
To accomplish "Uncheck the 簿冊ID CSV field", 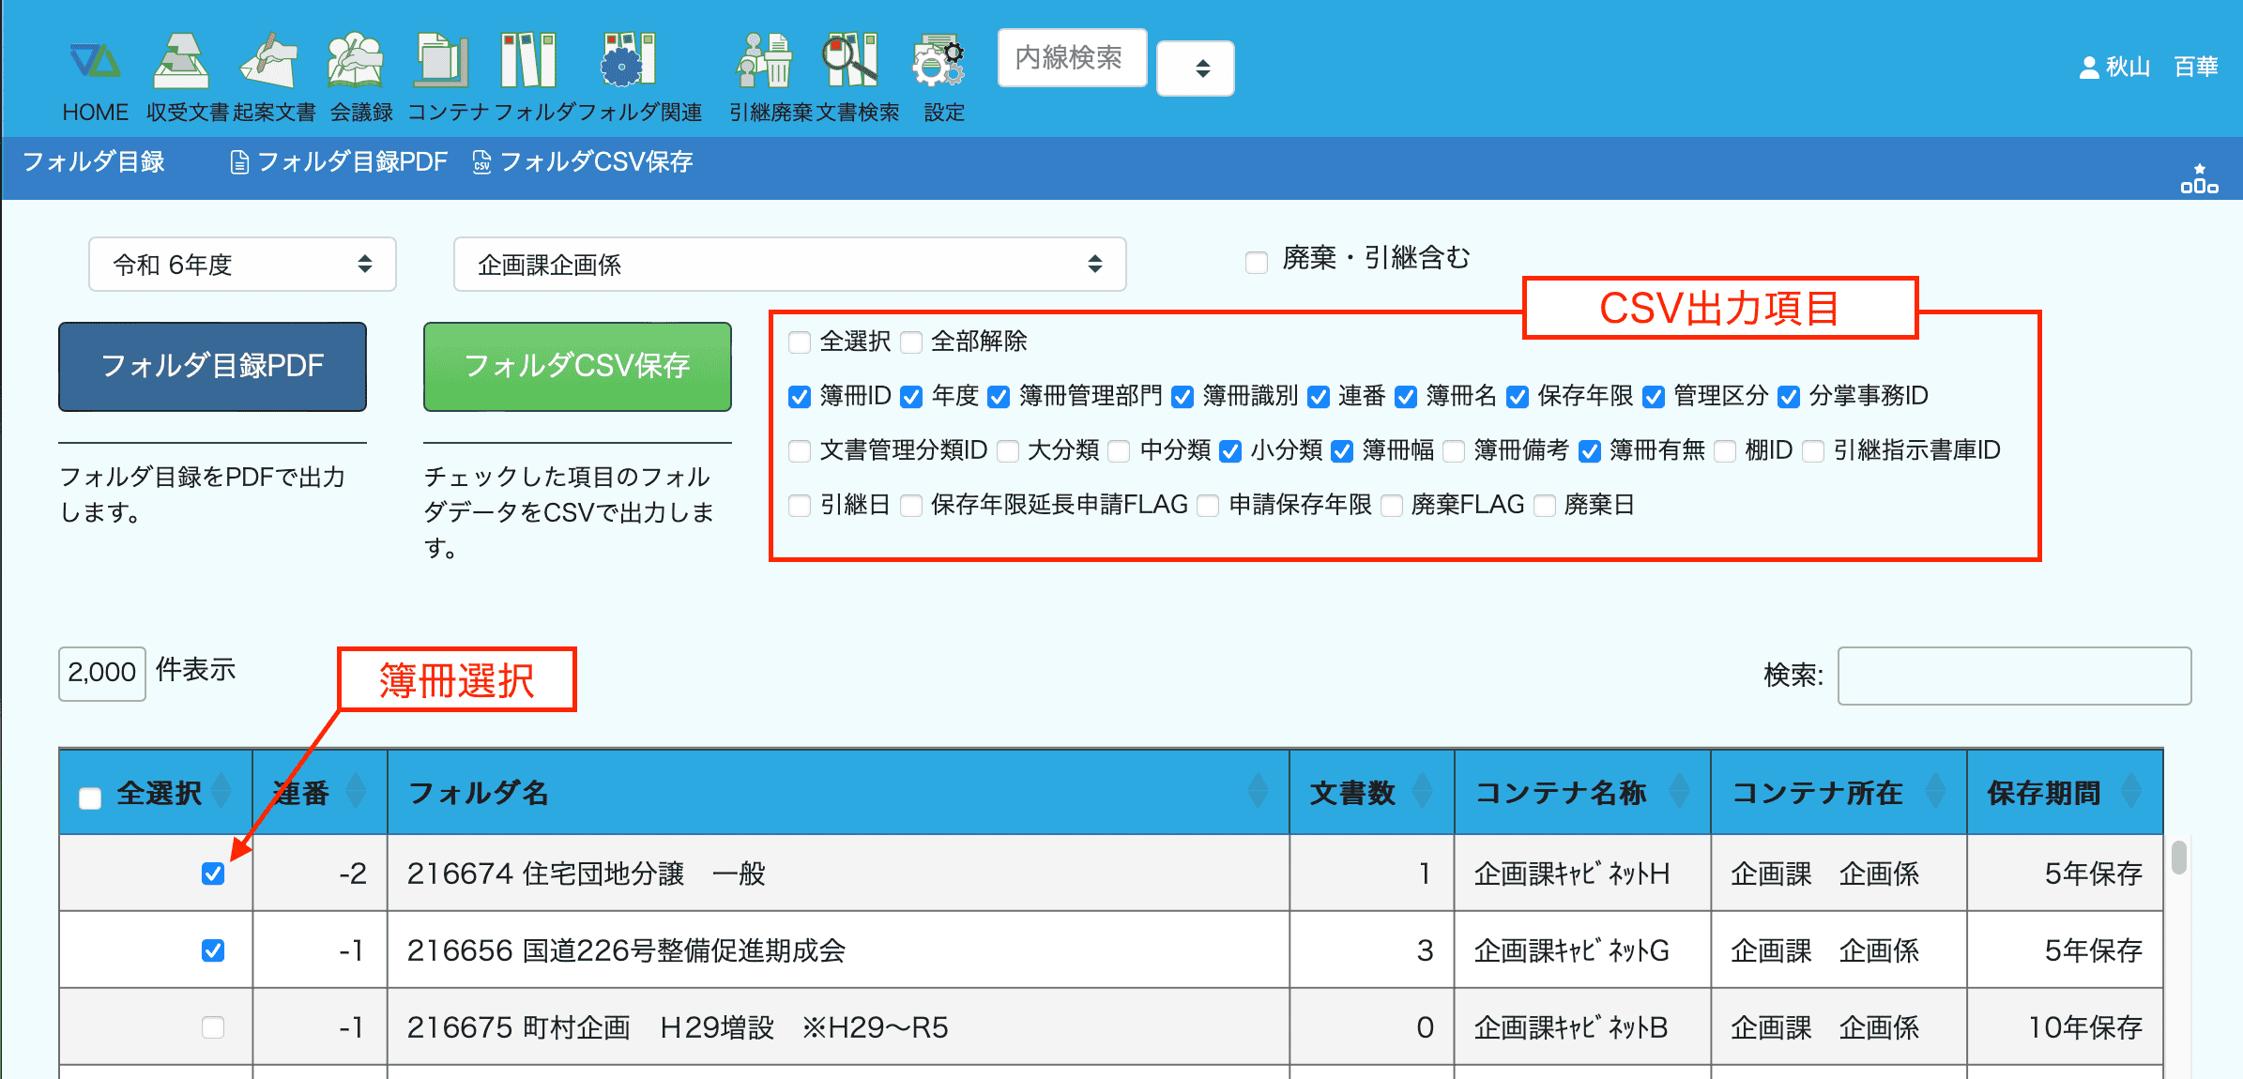I will coord(800,397).
